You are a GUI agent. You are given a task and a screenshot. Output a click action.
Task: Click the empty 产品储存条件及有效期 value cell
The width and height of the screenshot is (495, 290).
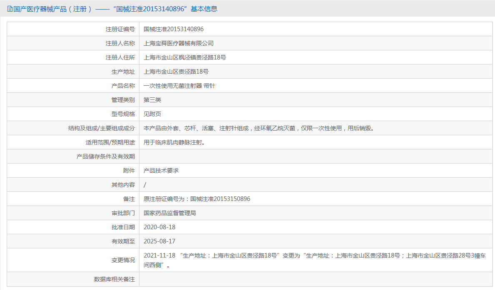pos(316,156)
